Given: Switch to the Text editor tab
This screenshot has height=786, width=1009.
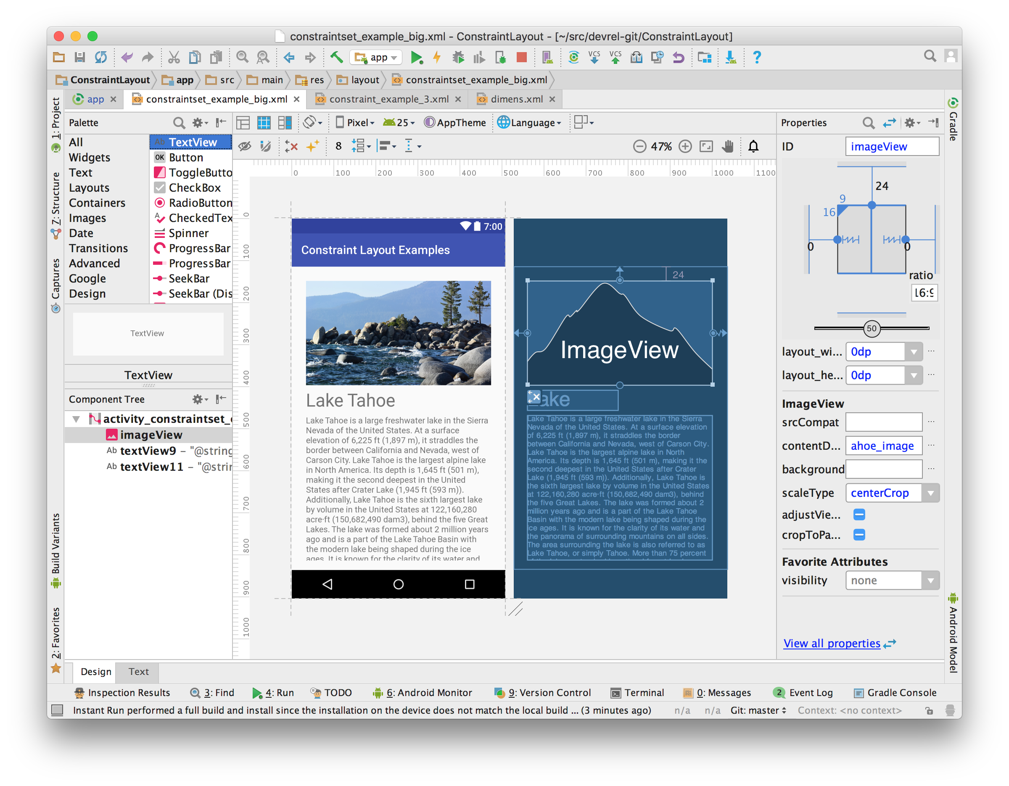Looking at the screenshot, I should 138,672.
